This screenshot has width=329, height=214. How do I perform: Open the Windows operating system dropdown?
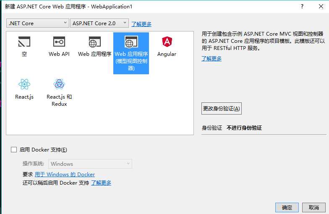coord(90,164)
